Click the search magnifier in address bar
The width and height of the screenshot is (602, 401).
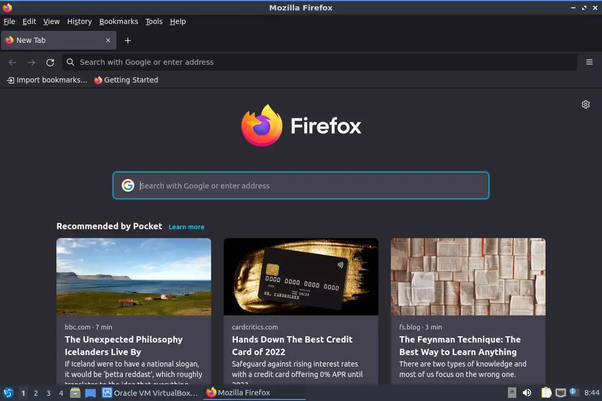tap(70, 62)
